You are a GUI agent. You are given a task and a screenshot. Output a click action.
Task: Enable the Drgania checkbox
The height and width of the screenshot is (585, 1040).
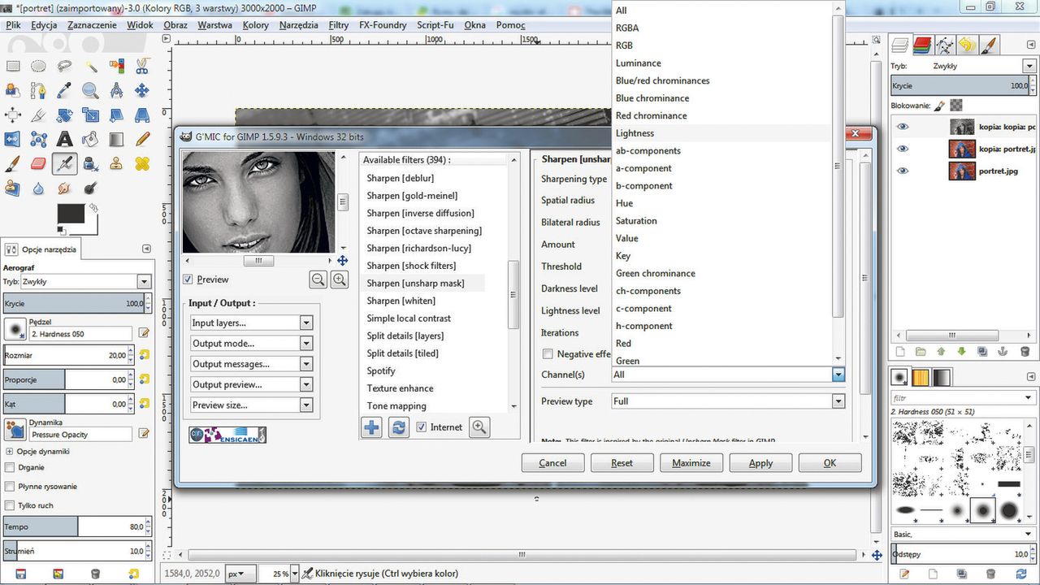pyautogui.click(x=10, y=468)
